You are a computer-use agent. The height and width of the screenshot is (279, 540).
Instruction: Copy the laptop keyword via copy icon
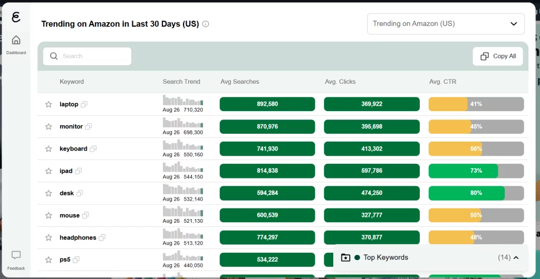pyautogui.click(x=84, y=104)
